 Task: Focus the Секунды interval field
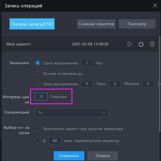click(41, 97)
